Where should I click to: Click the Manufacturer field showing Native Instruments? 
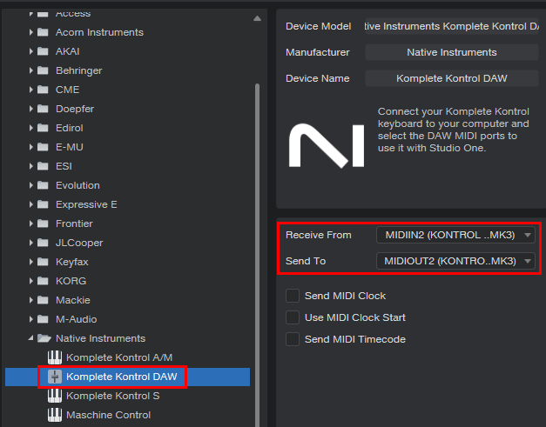tap(452, 52)
